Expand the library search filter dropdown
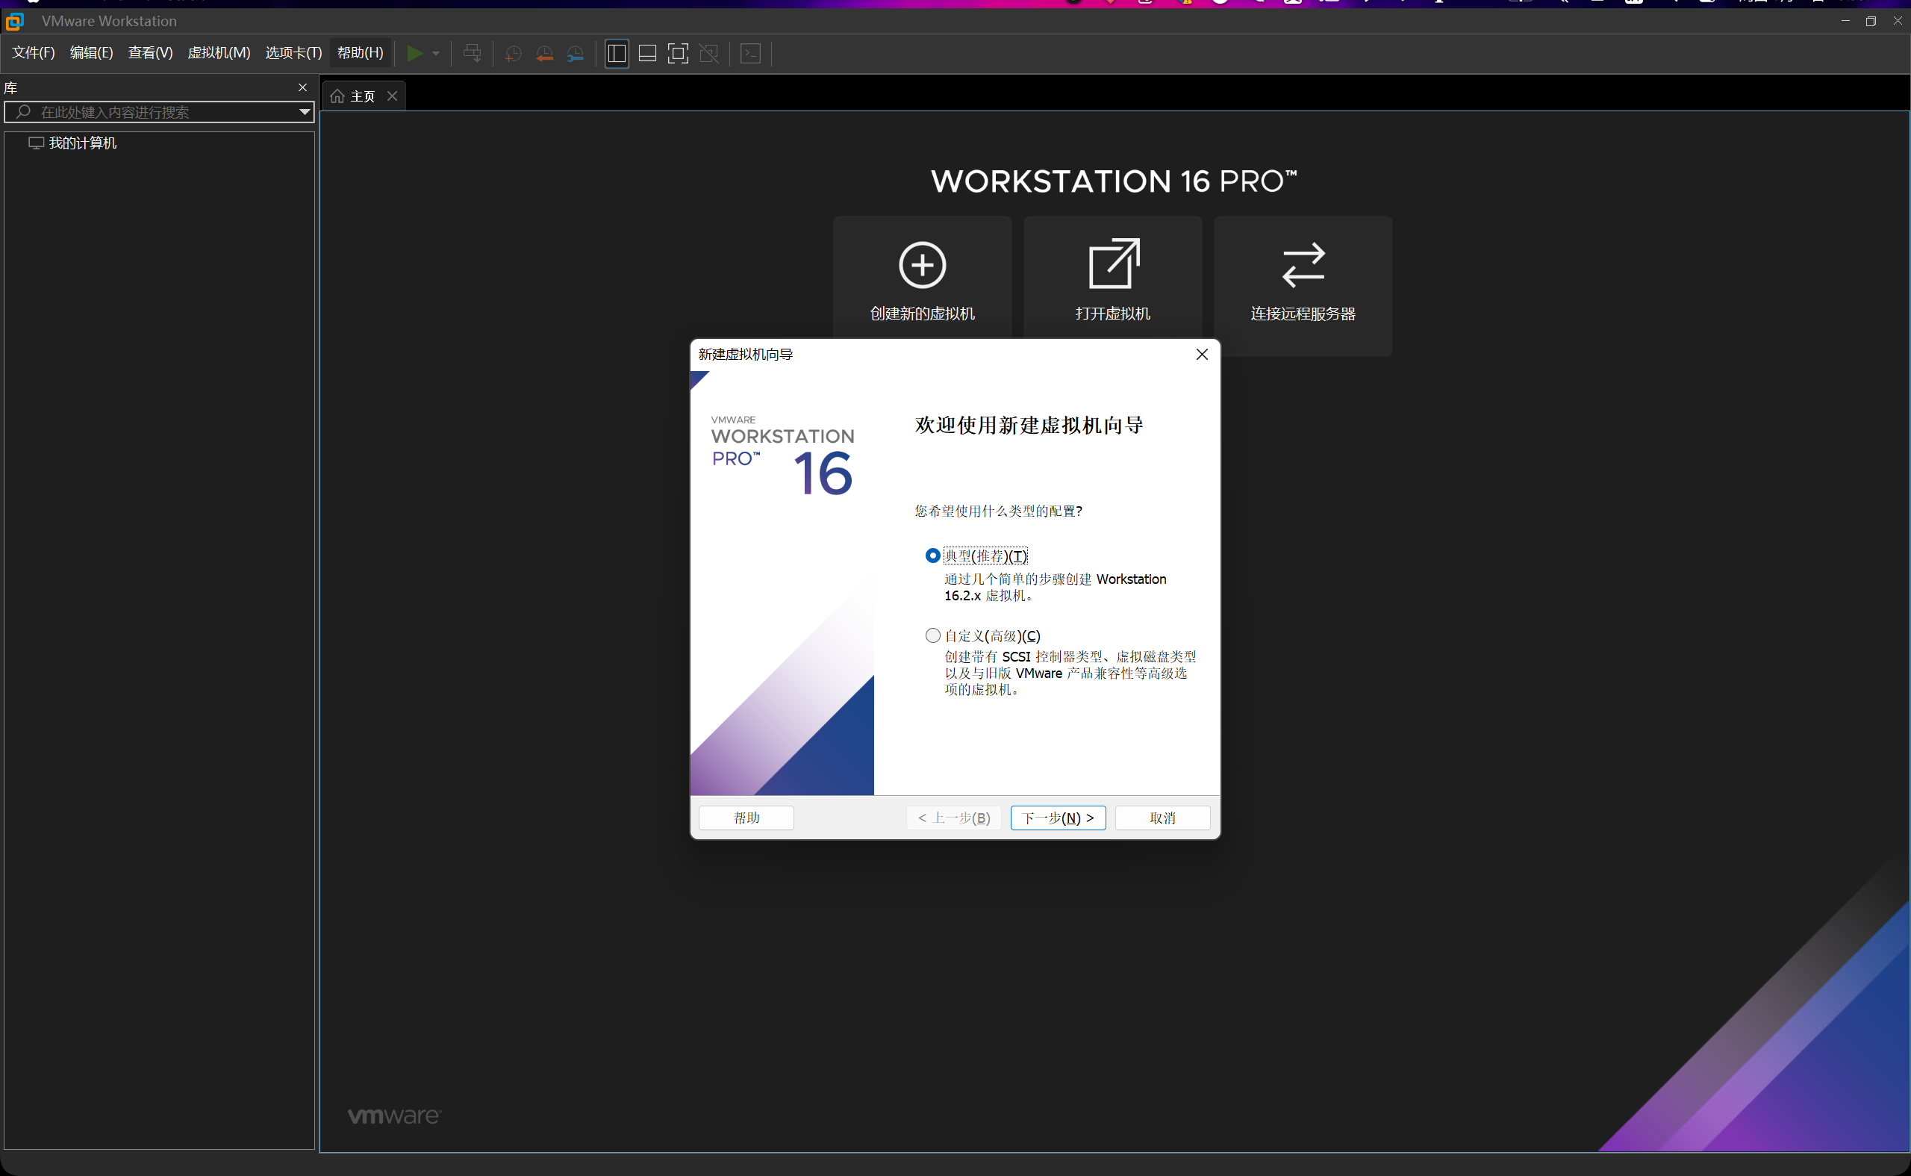This screenshot has height=1176, width=1911. (x=305, y=112)
